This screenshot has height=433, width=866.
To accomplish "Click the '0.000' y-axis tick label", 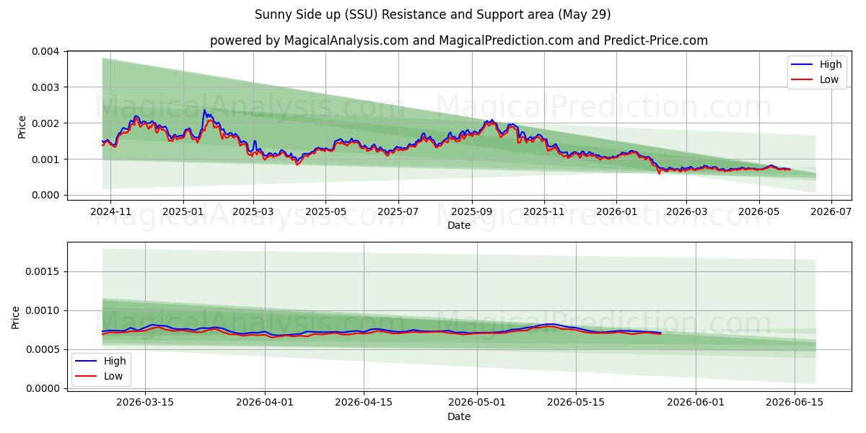I will click(47, 196).
